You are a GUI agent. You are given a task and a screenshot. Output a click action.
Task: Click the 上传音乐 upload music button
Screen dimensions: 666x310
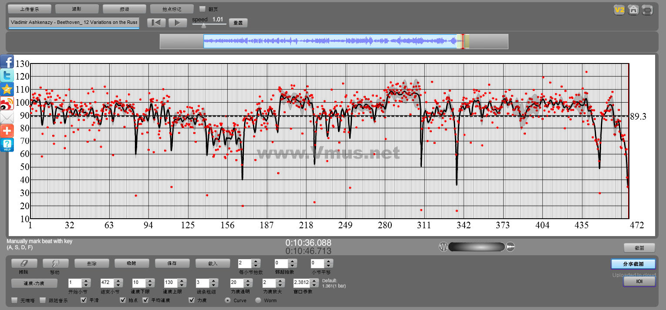tap(30, 9)
